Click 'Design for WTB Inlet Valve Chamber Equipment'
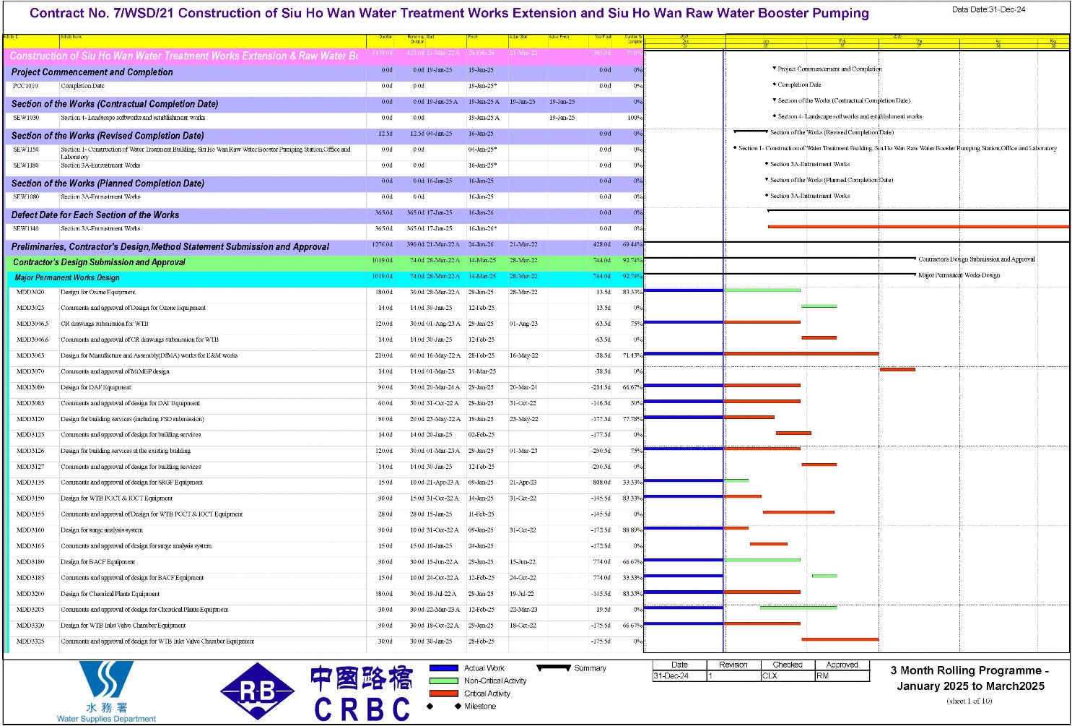1072x726 pixels. pos(123,626)
